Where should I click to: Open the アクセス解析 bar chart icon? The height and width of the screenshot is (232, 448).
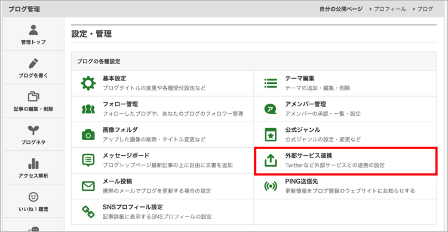pos(33,163)
